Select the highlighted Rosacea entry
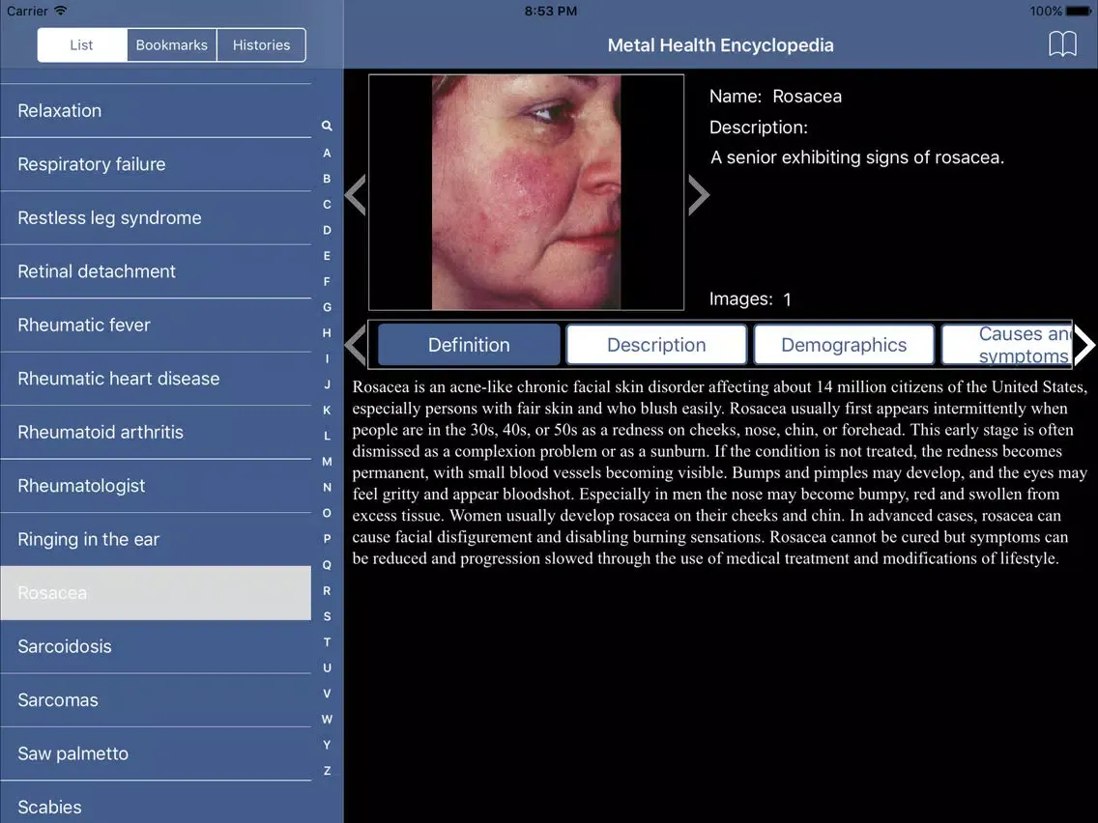Screen dimensions: 1098x823 (156, 593)
